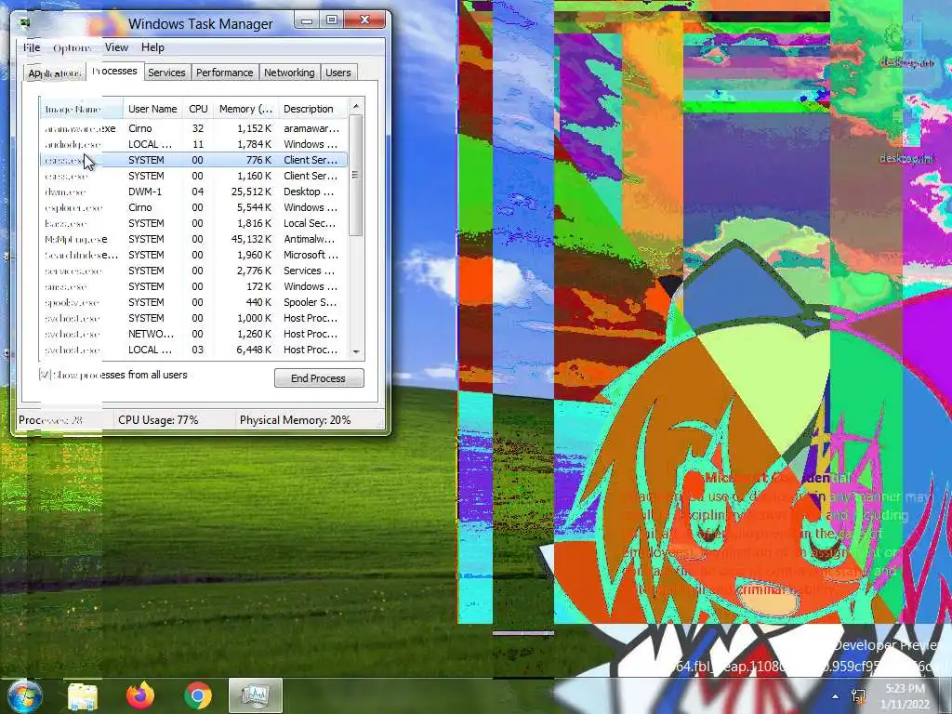The image size is (952, 714).
Task: Click Antimalw... description cell
Action: (309, 239)
